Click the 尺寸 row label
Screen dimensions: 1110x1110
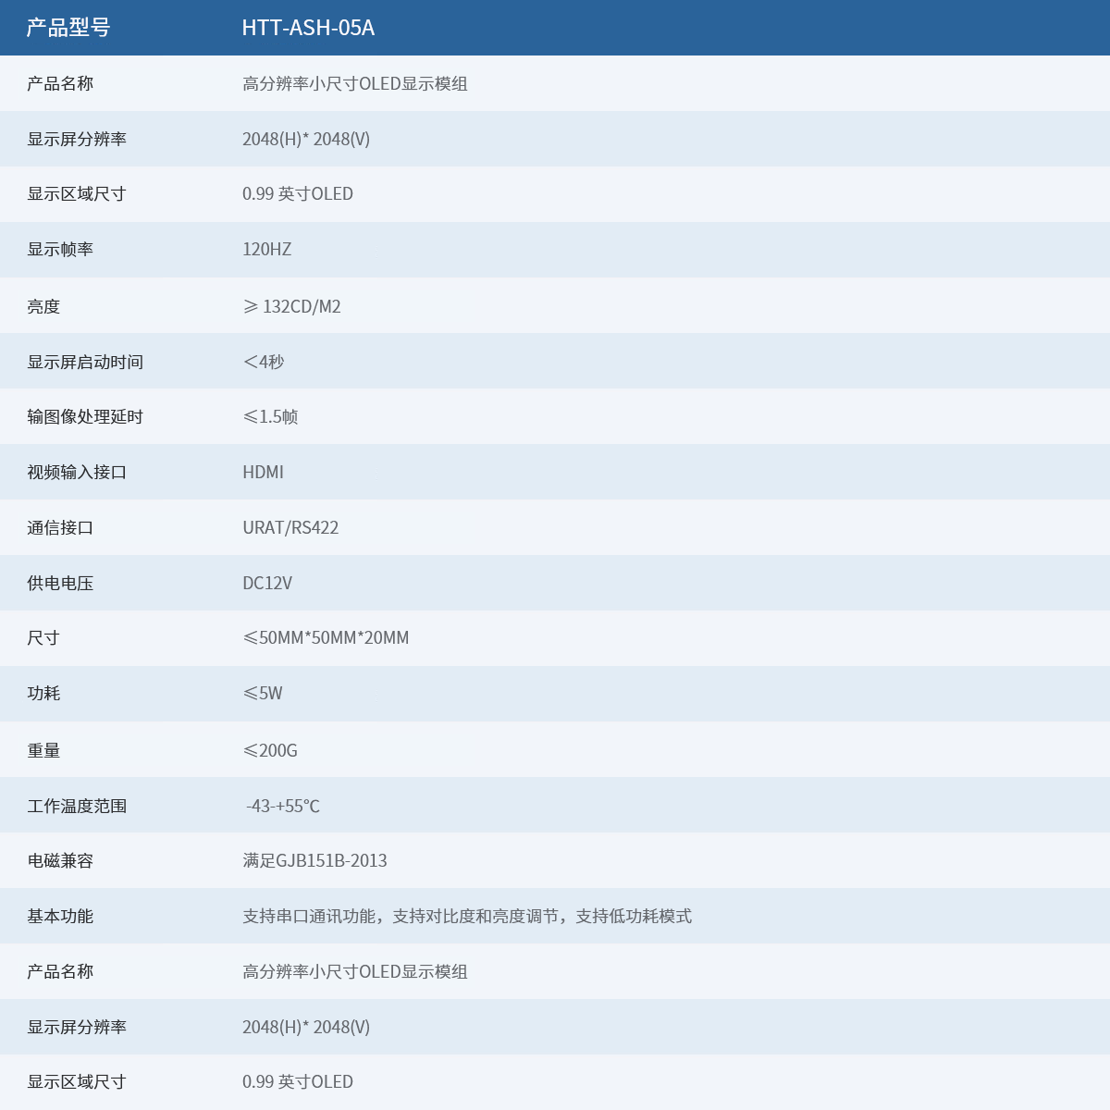click(43, 638)
